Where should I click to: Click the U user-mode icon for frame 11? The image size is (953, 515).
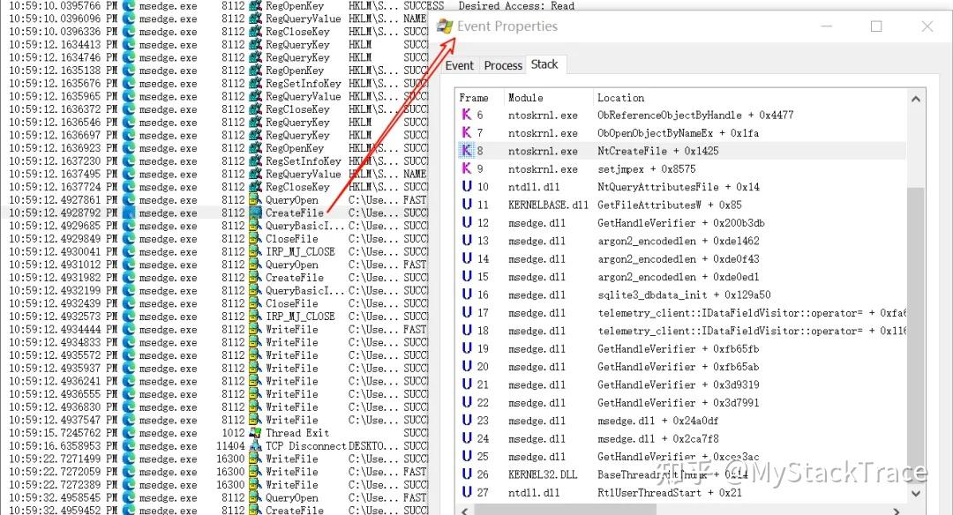(x=467, y=205)
